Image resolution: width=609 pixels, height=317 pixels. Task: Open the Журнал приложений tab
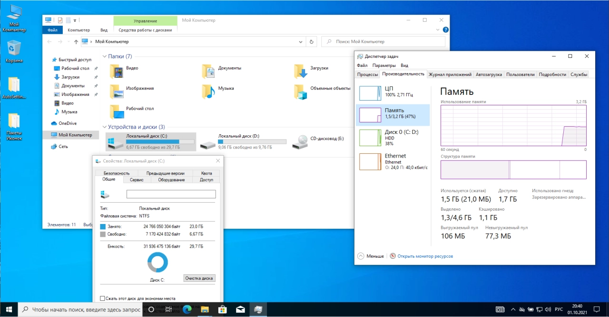point(450,75)
